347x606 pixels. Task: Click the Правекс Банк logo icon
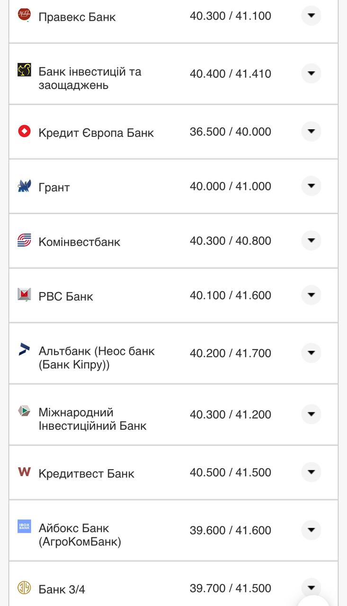pyautogui.click(x=24, y=15)
